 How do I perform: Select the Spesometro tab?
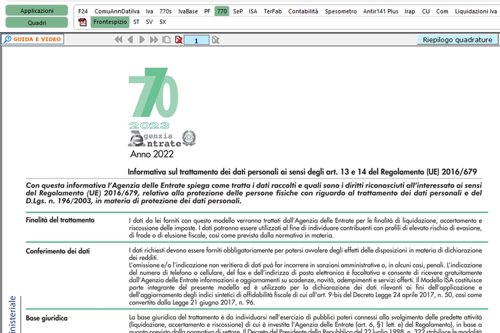tap(341, 11)
